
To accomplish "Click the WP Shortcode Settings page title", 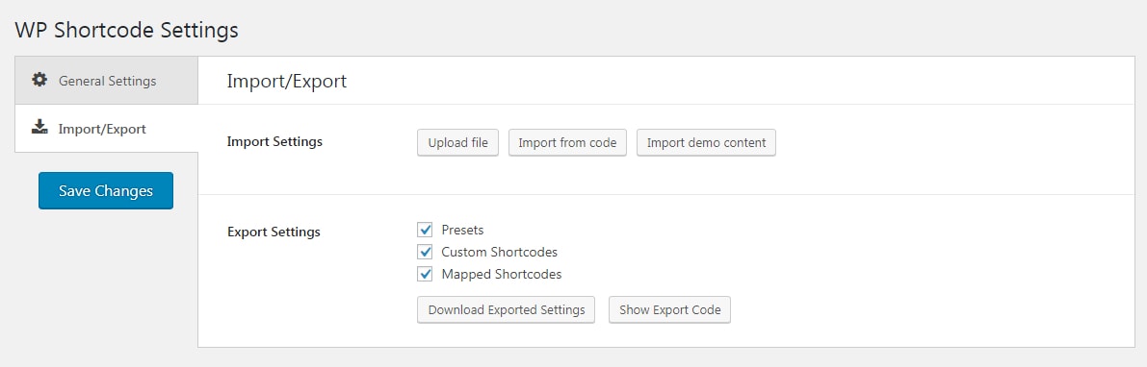I will tap(126, 30).
